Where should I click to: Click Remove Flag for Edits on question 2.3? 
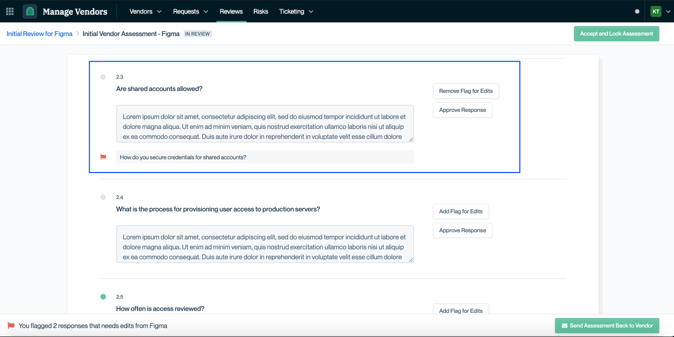tap(466, 91)
